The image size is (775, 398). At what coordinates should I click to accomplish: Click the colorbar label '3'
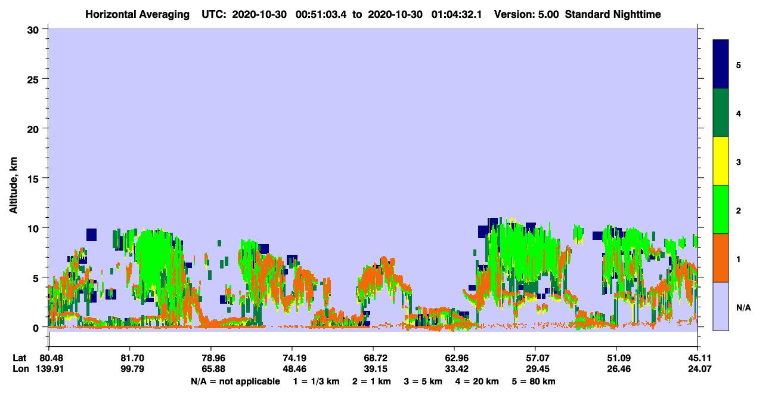pyautogui.click(x=739, y=162)
